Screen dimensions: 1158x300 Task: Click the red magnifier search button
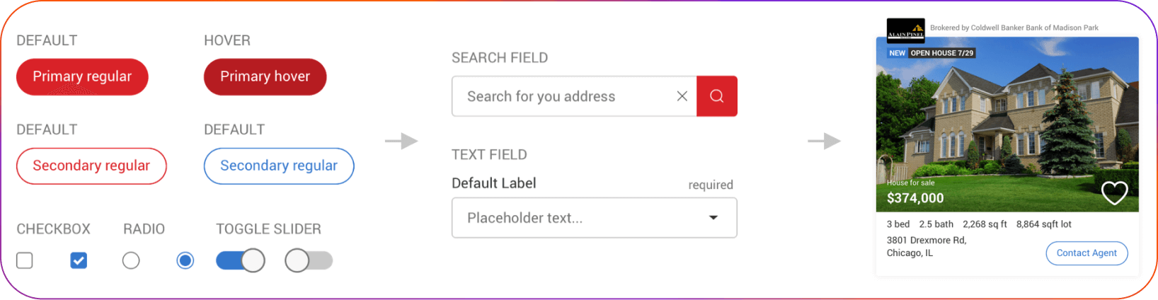pyautogui.click(x=716, y=96)
